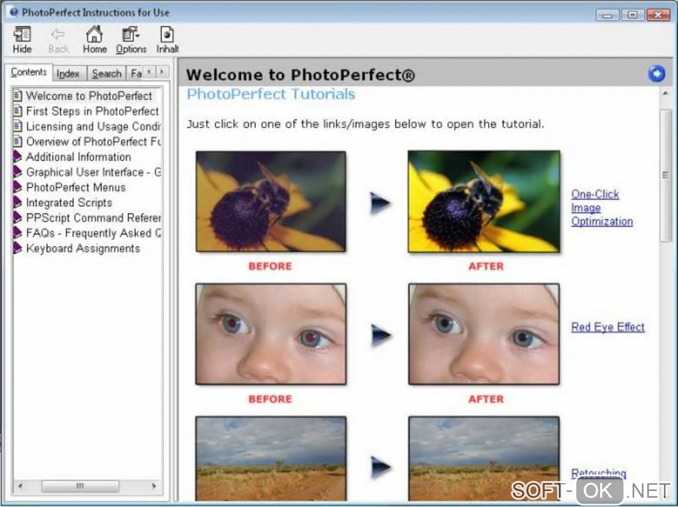The width and height of the screenshot is (678, 507).
Task: Select Integrated Scripts topic text
Action: tap(68, 203)
